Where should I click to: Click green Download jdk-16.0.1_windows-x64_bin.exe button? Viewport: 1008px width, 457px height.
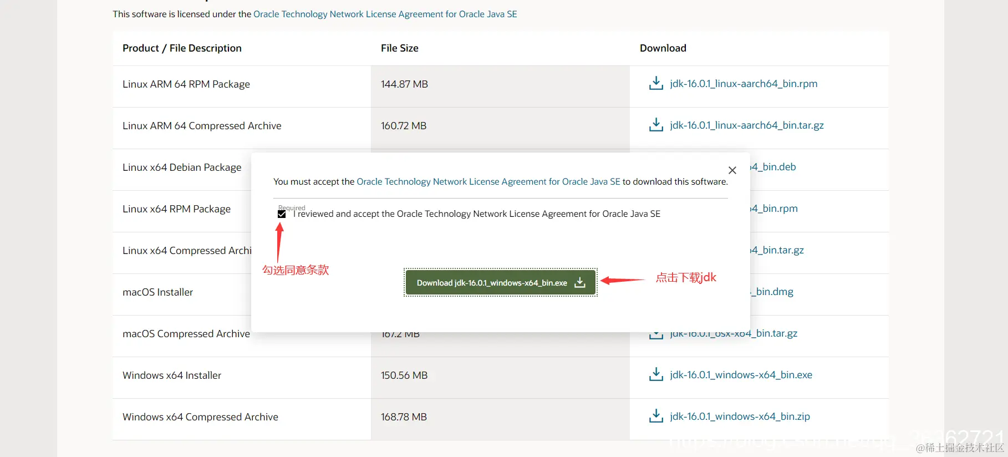(501, 283)
